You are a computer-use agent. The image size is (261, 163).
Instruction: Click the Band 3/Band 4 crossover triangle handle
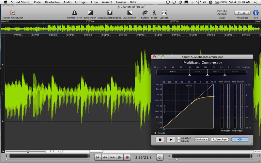tap(225, 75)
